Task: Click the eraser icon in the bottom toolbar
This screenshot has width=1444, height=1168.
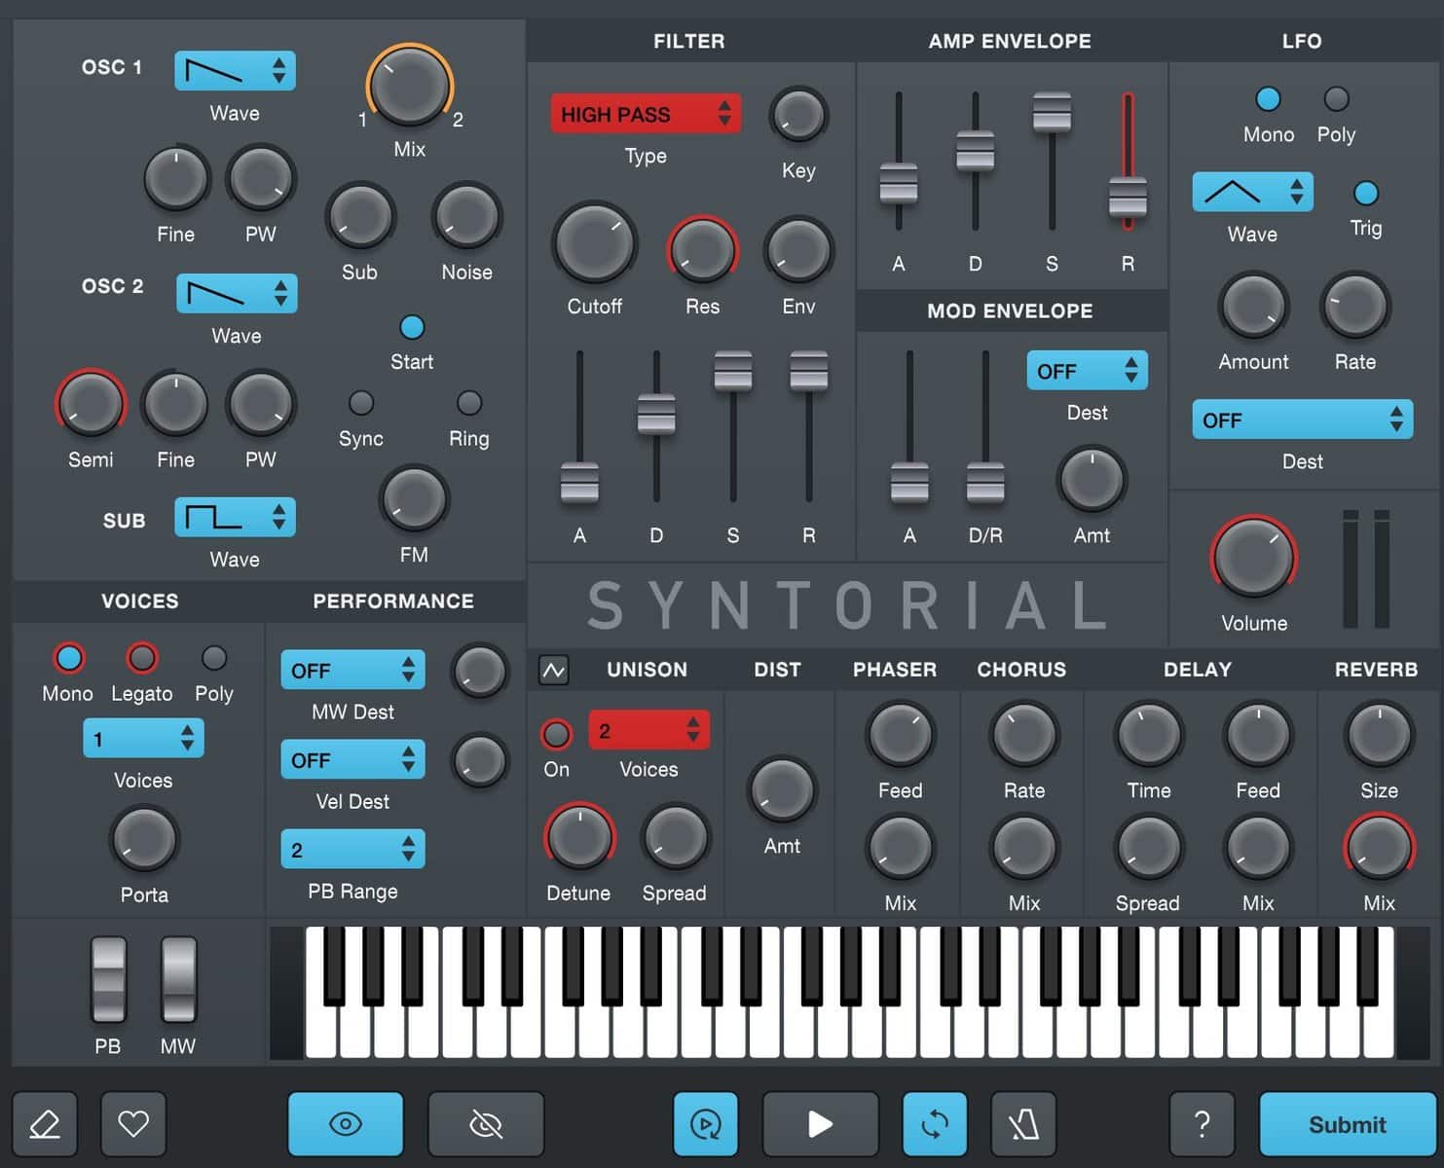Action: (45, 1124)
